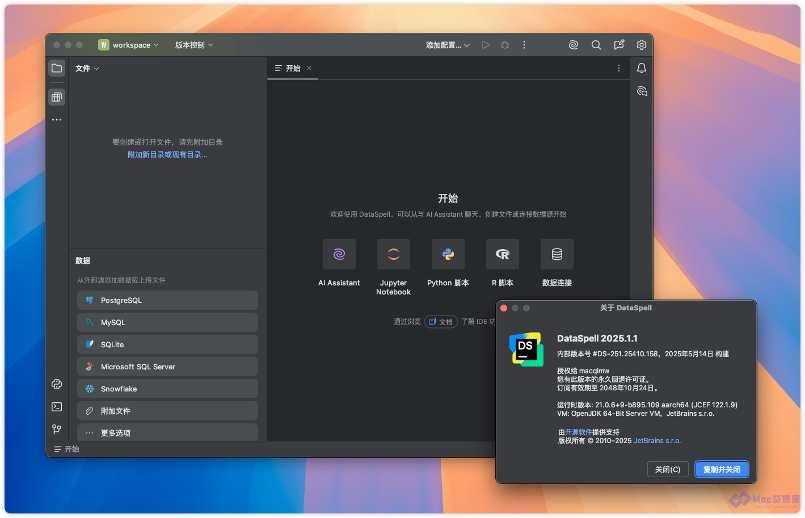Click the 从外部源添加数据或上传文件 hint text
805x518 pixels.
pos(121,280)
